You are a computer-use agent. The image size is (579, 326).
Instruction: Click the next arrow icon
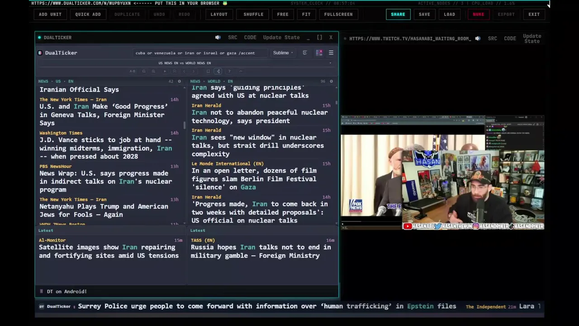pos(194,71)
